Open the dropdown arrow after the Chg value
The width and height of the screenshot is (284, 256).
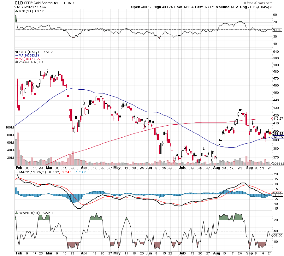[x=271, y=7]
